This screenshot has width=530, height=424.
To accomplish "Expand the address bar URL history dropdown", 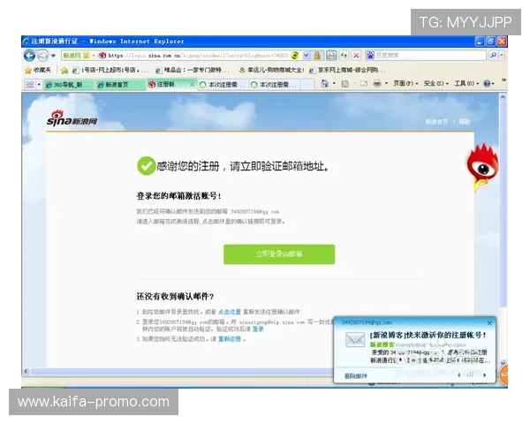I will pos(306,56).
